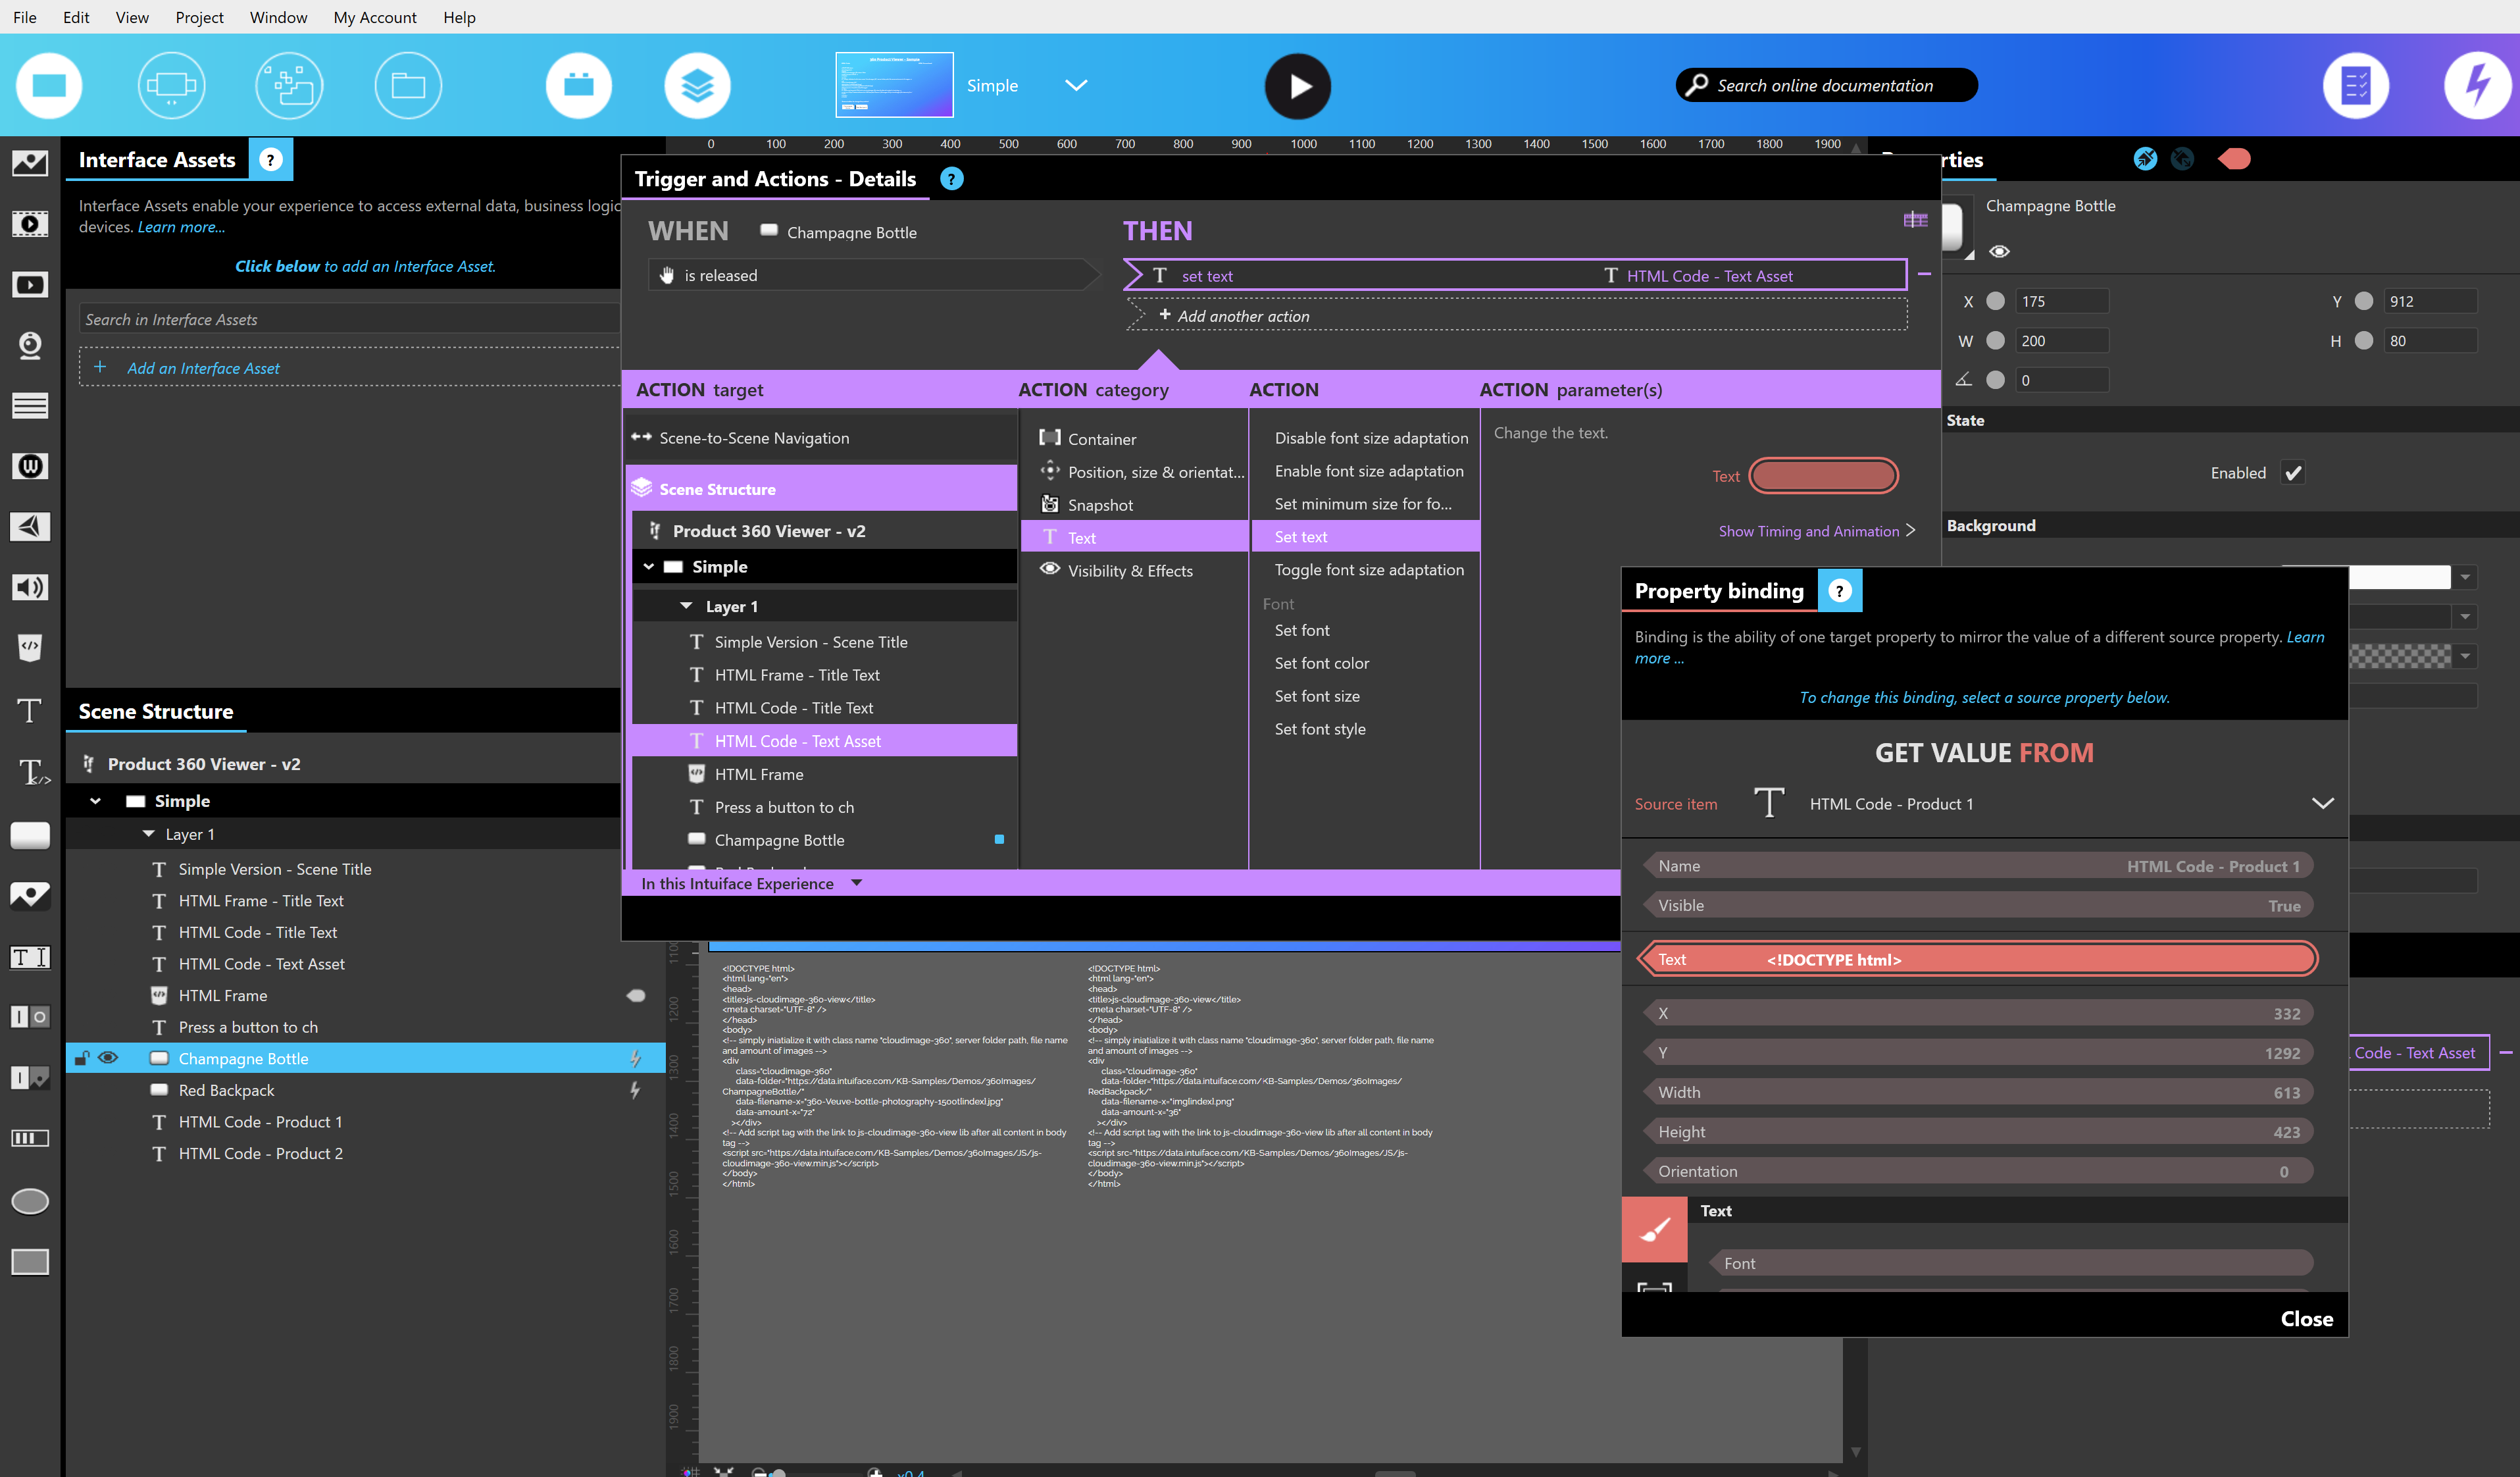Open the background color dropdown arrow
The image size is (2520, 1477).
coord(2465,577)
